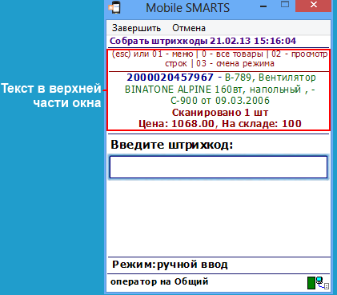Click the header 'Собрать штрихкоды 21.02.13 15:16:04'

[203, 41]
